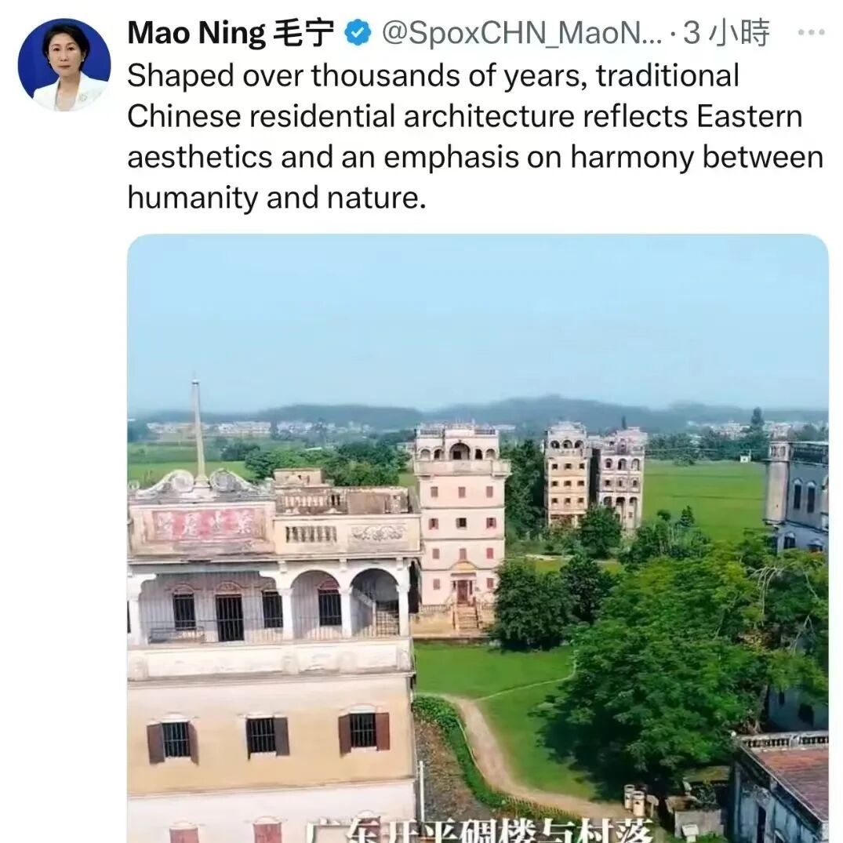Open the @SpoxCHN_MaoN... handle link
Image resolution: width=843 pixels, height=843 pixels.
point(521,34)
